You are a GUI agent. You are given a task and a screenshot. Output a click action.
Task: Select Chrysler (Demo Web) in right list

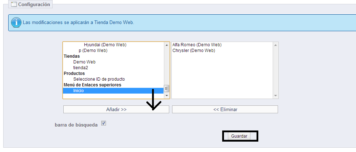click(194, 51)
